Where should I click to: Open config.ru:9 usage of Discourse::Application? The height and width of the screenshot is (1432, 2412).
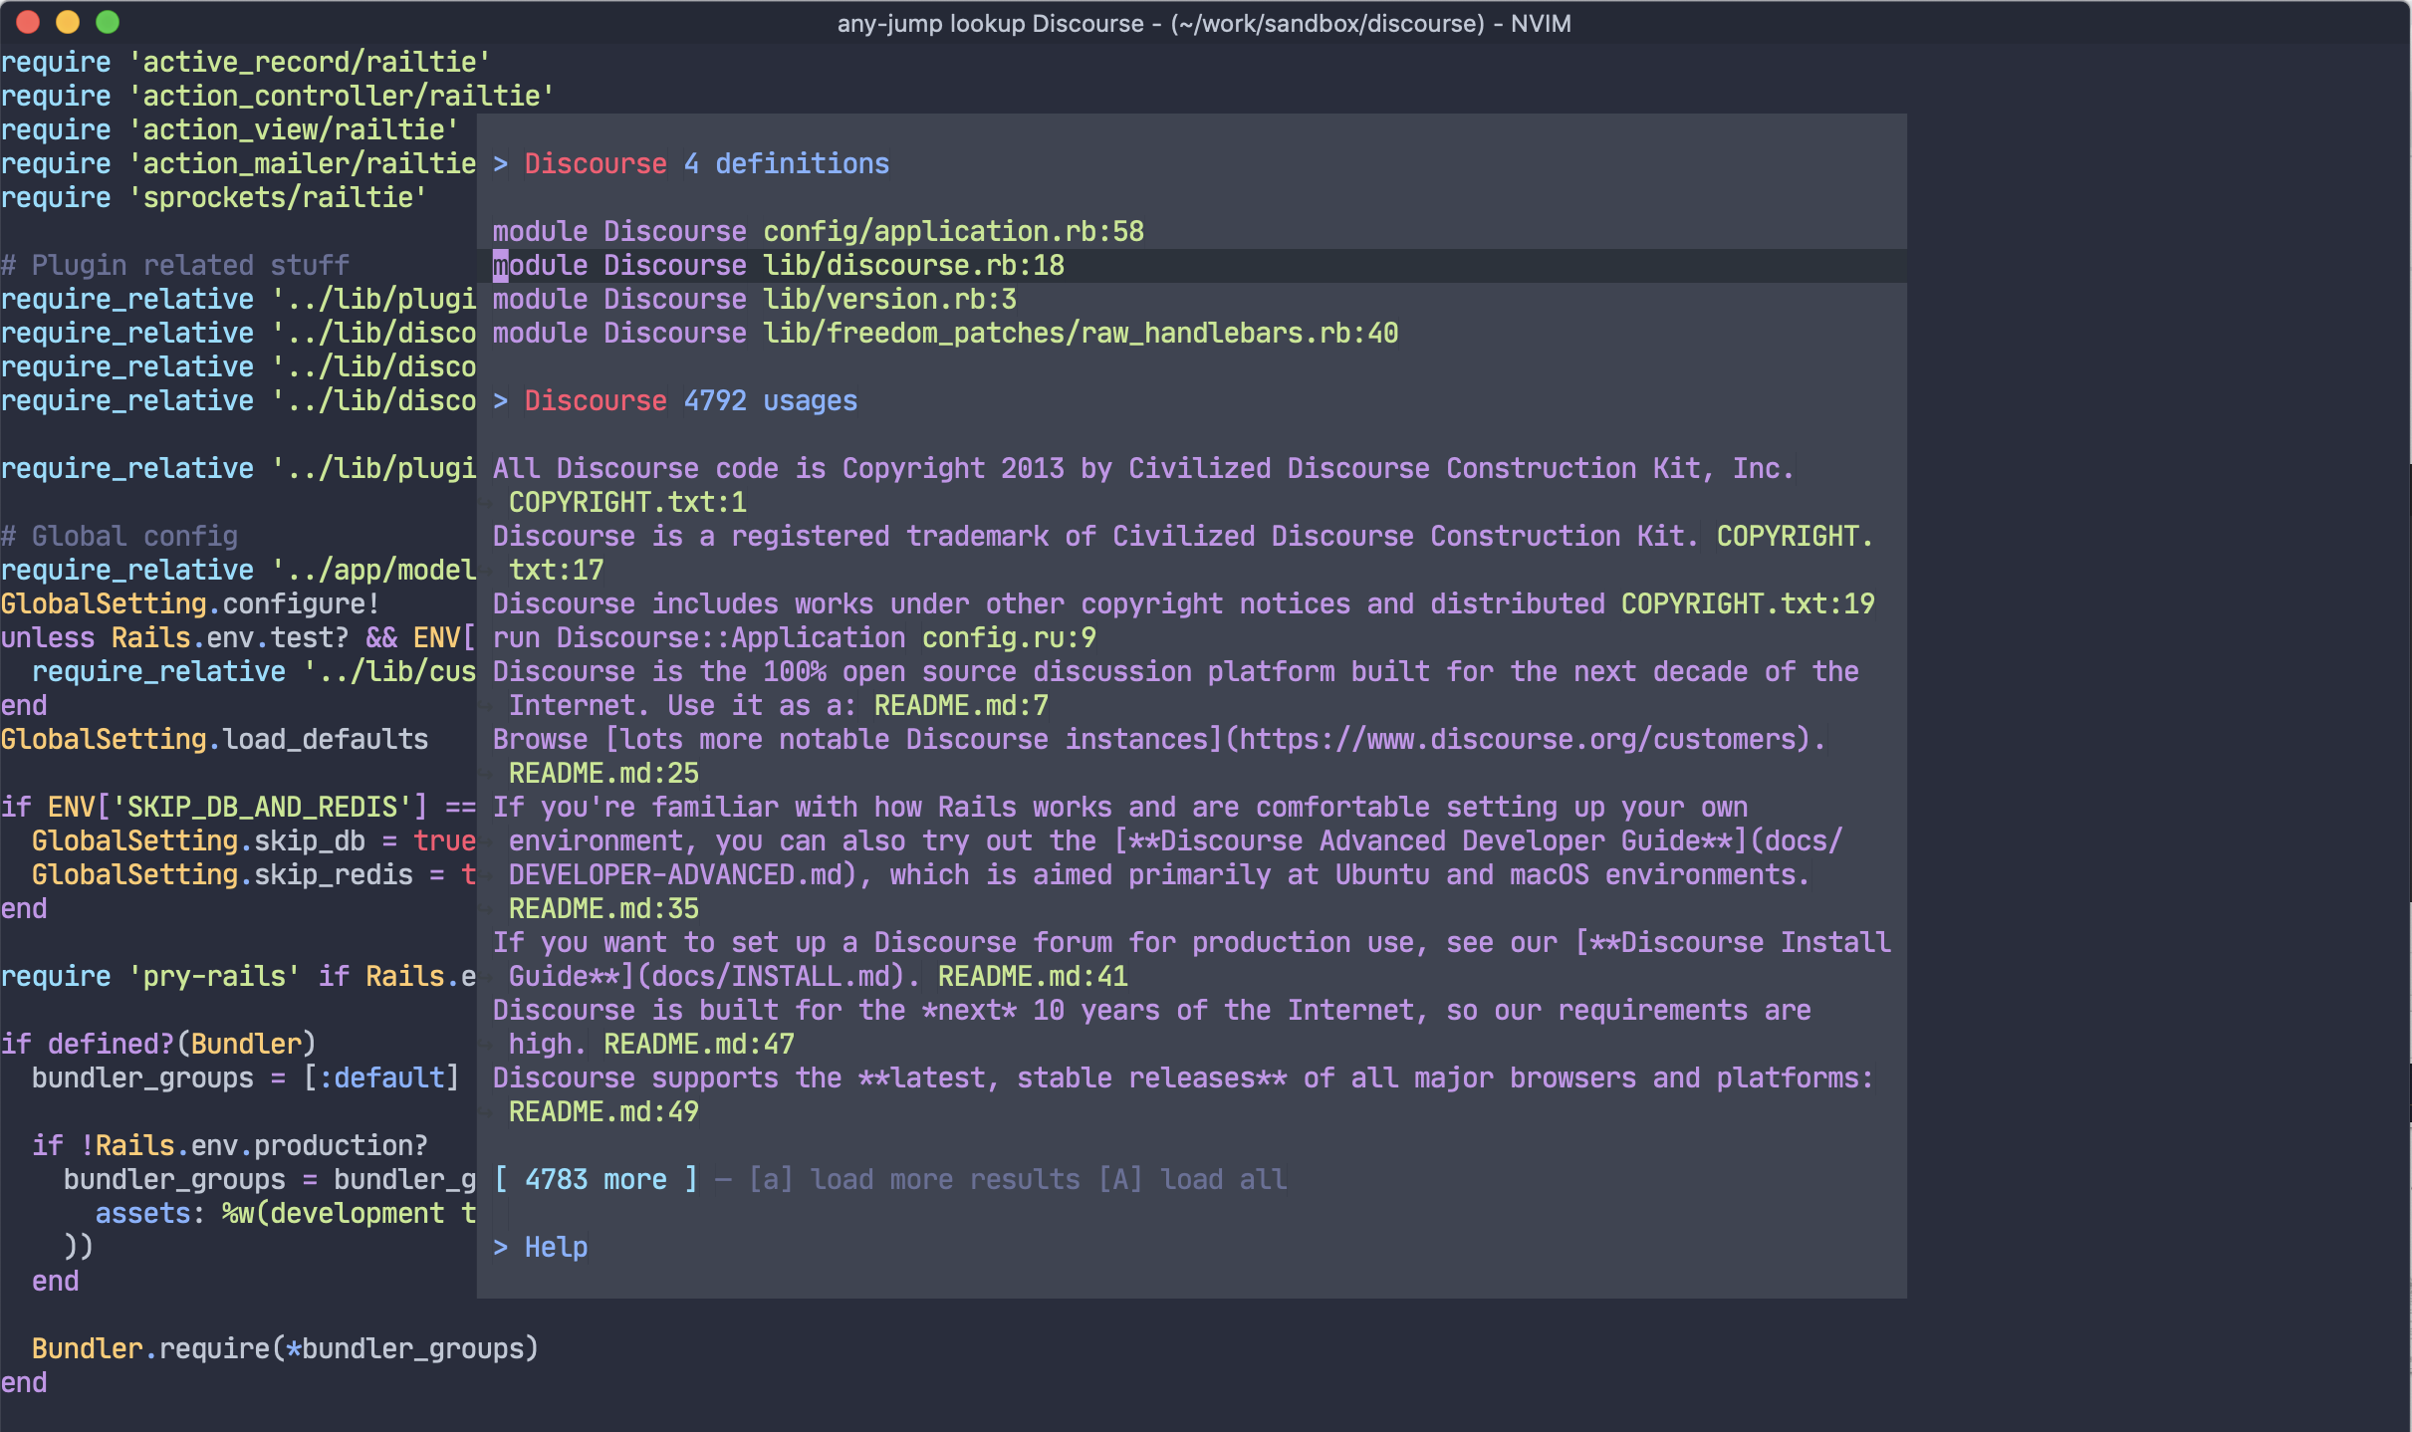pyautogui.click(x=1008, y=637)
